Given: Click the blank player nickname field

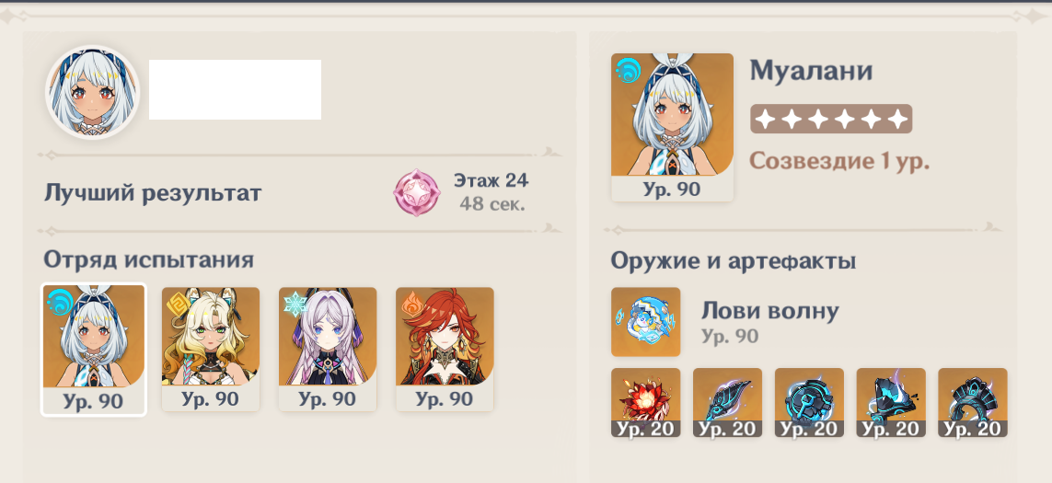Looking at the screenshot, I should tap(235, 90).
